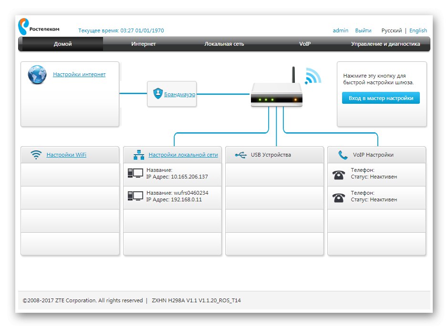Click the quick setup hint text

[x=378, y=79]
